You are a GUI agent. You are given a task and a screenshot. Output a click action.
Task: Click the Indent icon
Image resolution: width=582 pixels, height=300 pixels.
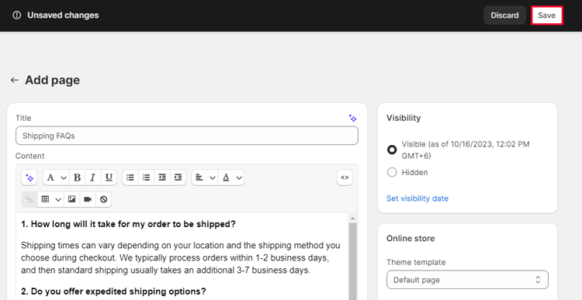[178, 178]
